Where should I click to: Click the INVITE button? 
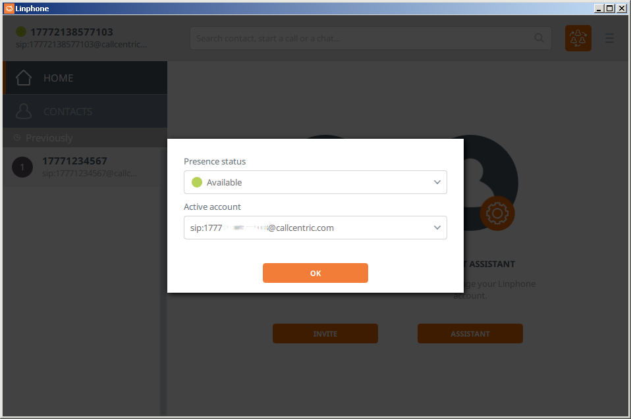pos(325,333)
